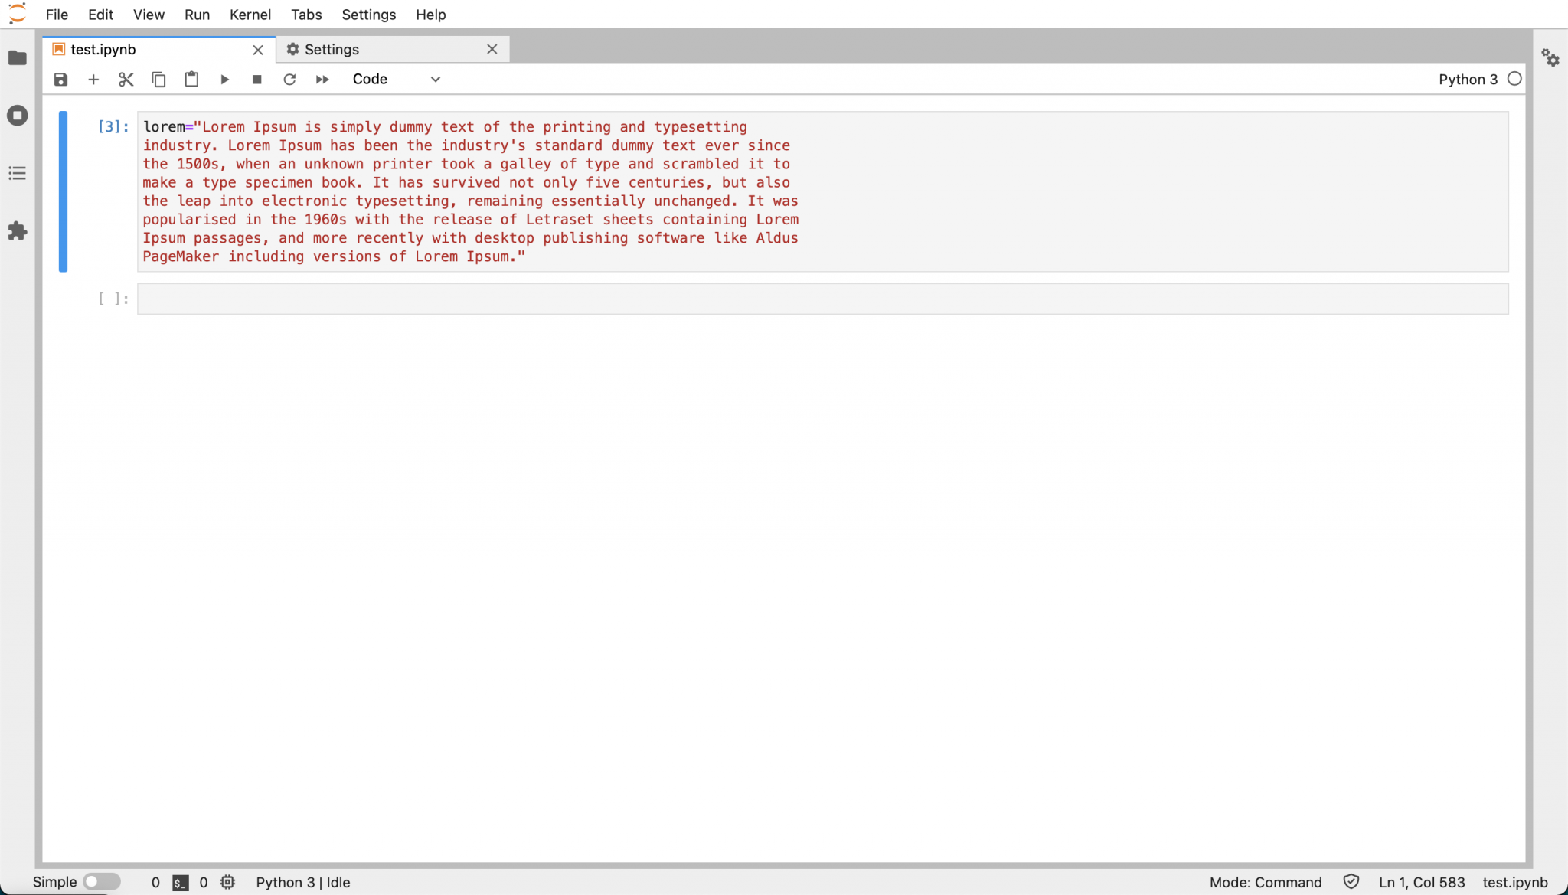Open the property inspector gears icon
The height and width of the screenshot is (895, 1568).
[x=1550, y=58]
